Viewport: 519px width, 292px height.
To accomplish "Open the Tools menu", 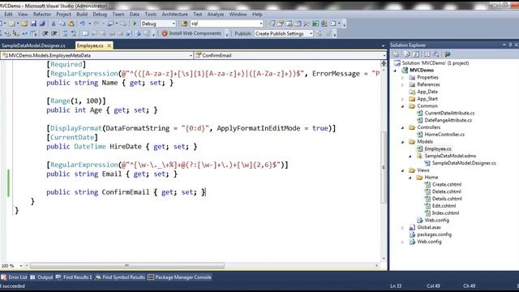I will [151, 15].
